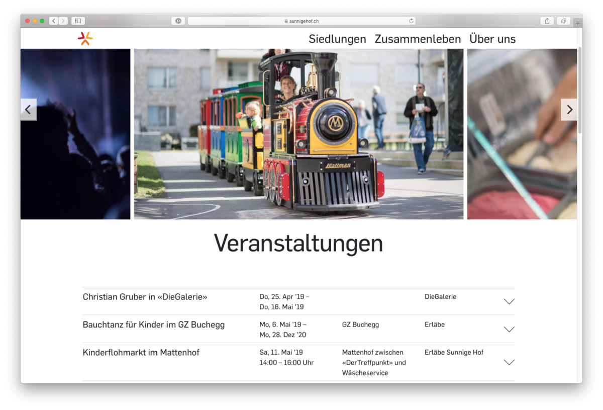Show all tabs overview
Screen dimensions: 603x410
click(563, 21)
